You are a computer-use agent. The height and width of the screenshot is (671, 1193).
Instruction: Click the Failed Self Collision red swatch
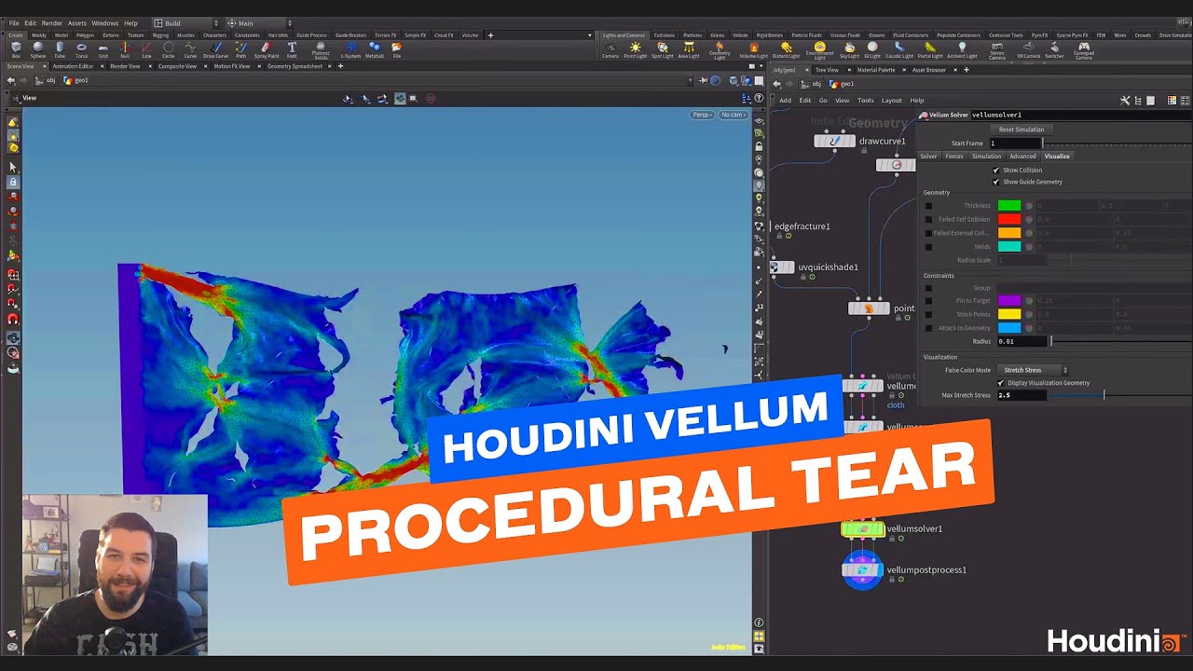click(x=1009, y=220)
